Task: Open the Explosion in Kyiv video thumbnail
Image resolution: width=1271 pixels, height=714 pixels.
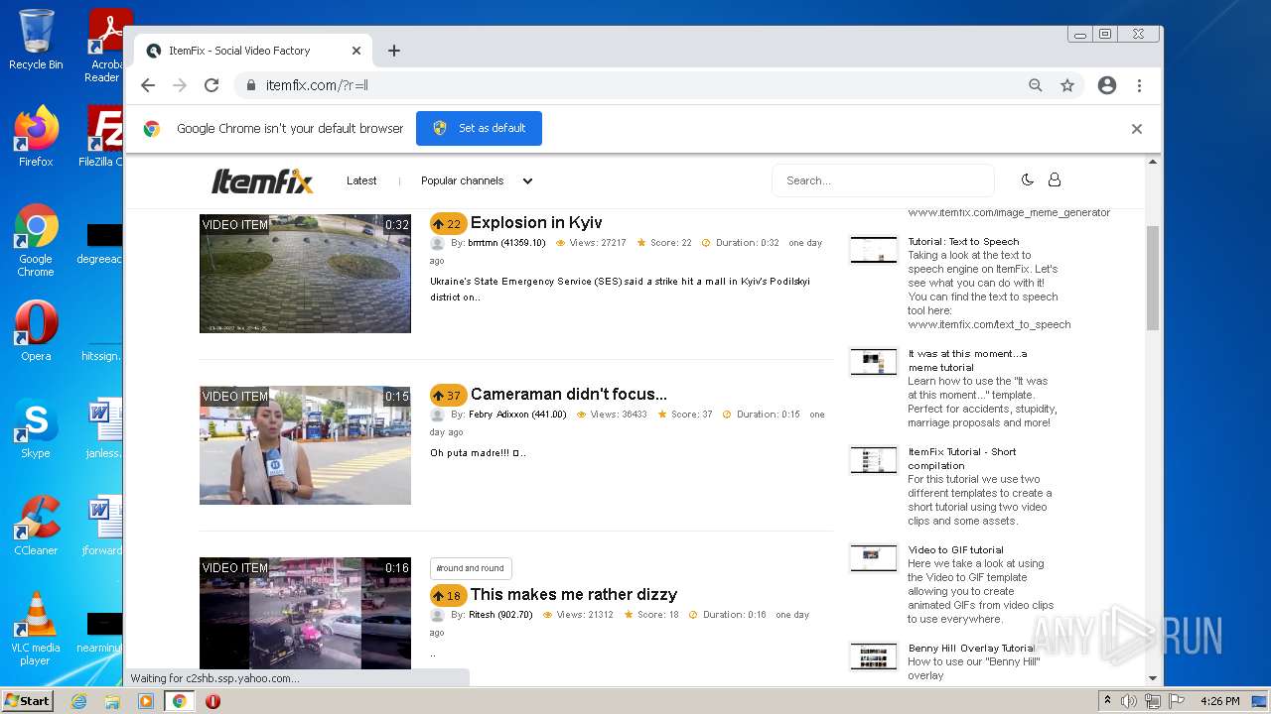Action: (x=305, y=274)
